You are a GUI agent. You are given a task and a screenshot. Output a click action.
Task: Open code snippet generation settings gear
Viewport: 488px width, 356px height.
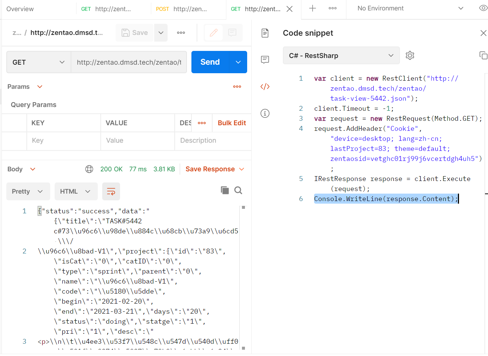click(x=410, y=55)
